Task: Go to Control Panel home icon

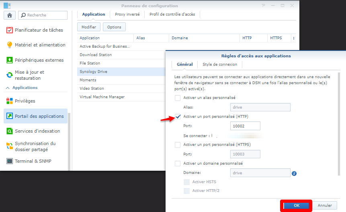Action: [x=10, y=15]
